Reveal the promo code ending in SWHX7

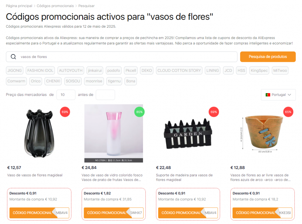pyautogui.click(x=114, y=213)
